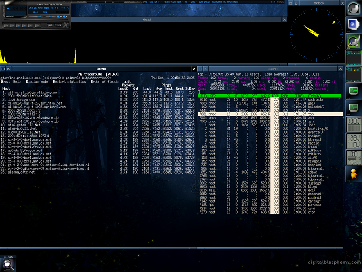Click the previous track button in XMMS

[7, 25]
